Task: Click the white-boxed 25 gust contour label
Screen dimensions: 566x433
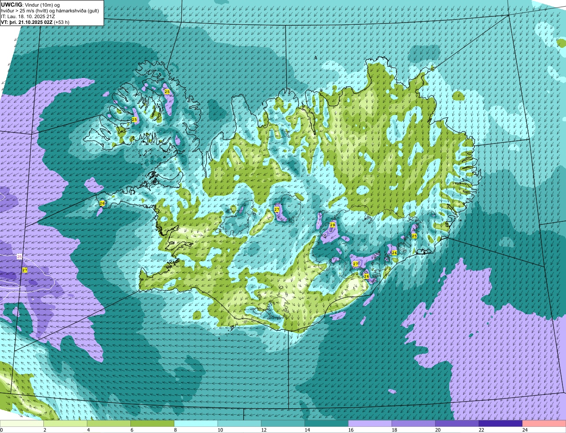Action: coord(19,256)
